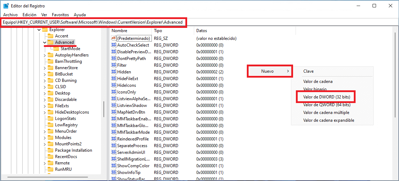Click the StartMode folder icon
This screenshot has width=399, height=181.
pyautogui.click(x=56, y=49)
